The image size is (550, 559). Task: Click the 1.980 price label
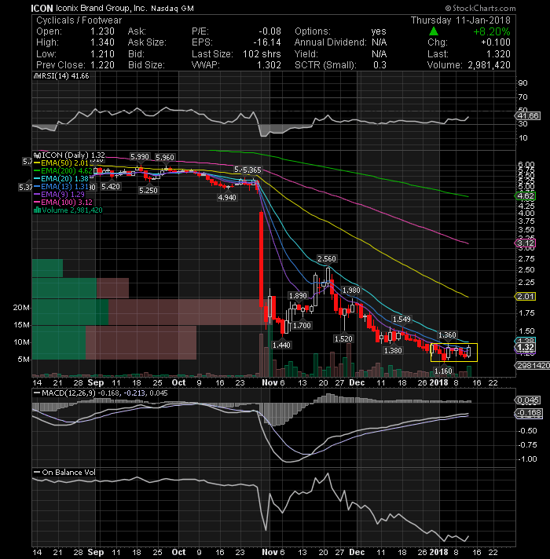351,290
